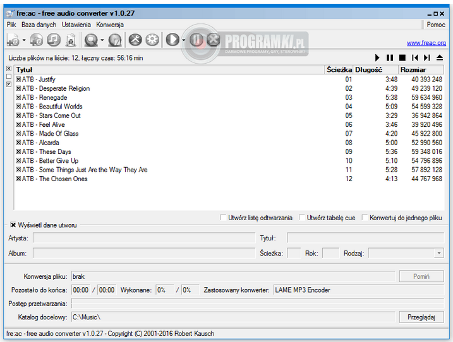Viewport: 453px width, 342px height.
Task: Visit the www.freac.org link
Action: point(426,43)
